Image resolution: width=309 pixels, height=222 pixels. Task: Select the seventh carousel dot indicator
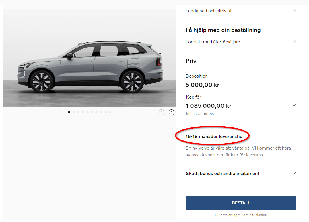[x=97, y=112]
